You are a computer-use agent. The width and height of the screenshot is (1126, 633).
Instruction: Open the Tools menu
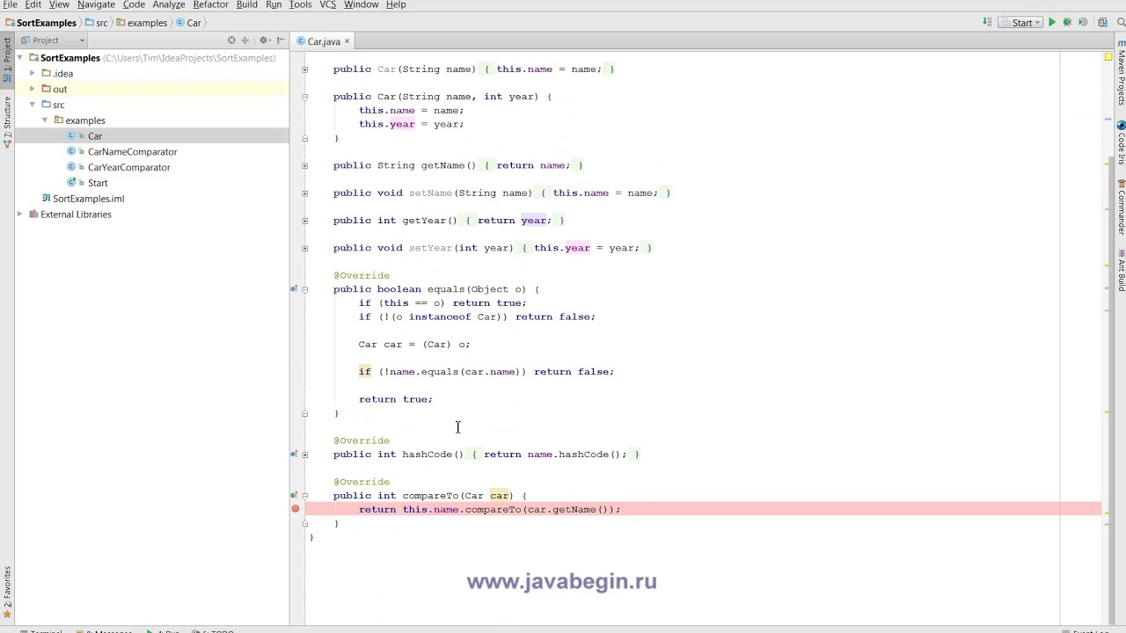tap(300, 4)
